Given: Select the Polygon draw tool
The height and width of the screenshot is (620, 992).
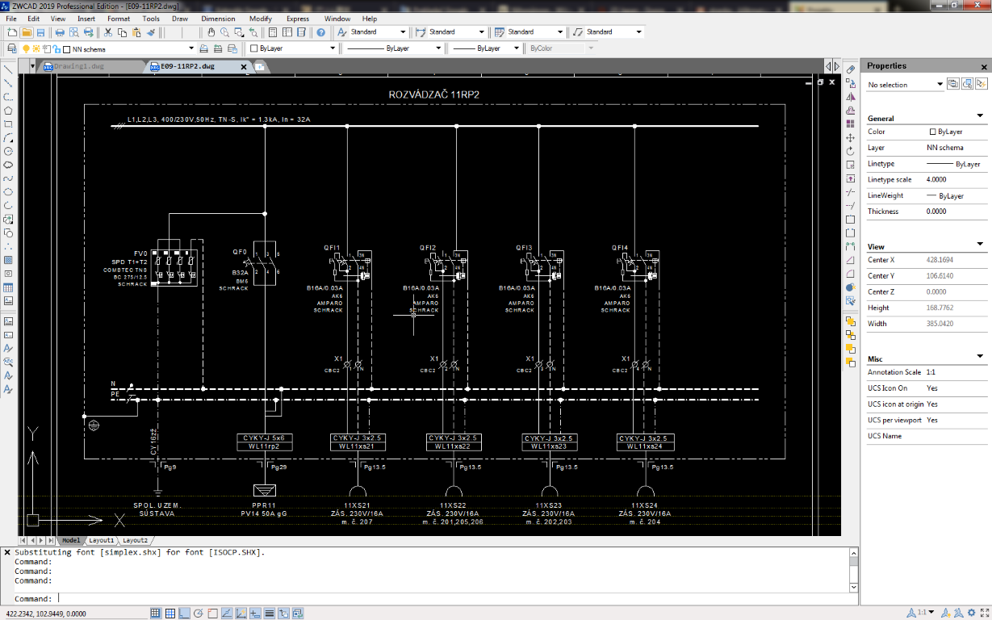Looking at the screenshot, I should [8, 110].
